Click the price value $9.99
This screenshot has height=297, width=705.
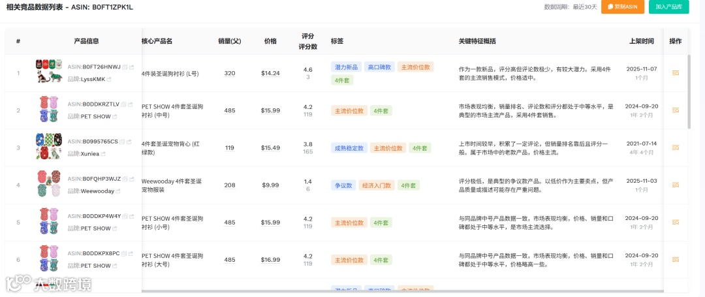coord(271,185)
